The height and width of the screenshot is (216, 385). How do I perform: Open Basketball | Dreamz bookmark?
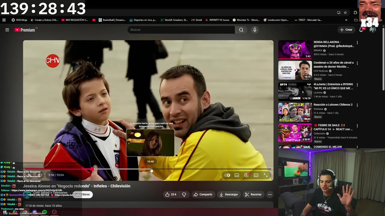(x=112, y=20)
